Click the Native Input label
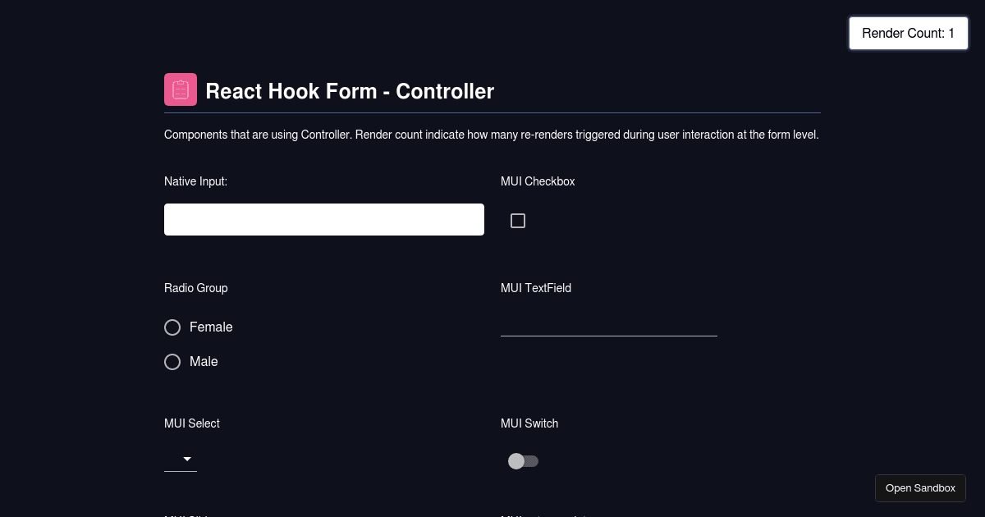985x517 pixels. (x=195, y=181)
